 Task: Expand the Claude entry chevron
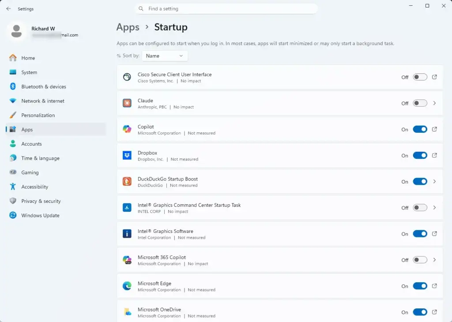click(434, 103)
